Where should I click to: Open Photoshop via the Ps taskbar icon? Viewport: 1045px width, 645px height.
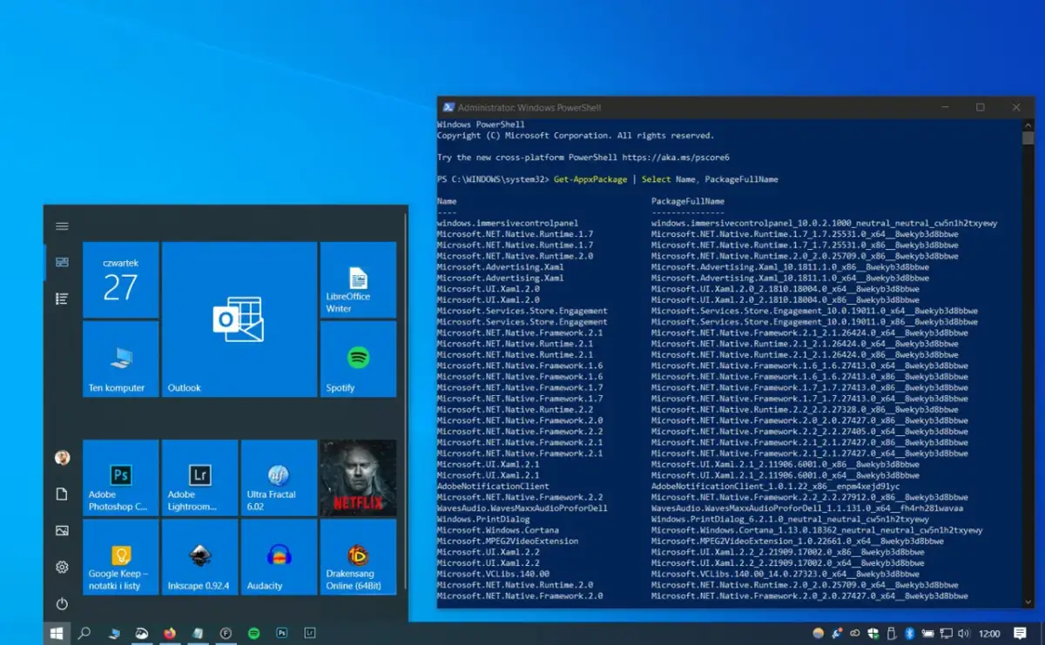point(281,633)
